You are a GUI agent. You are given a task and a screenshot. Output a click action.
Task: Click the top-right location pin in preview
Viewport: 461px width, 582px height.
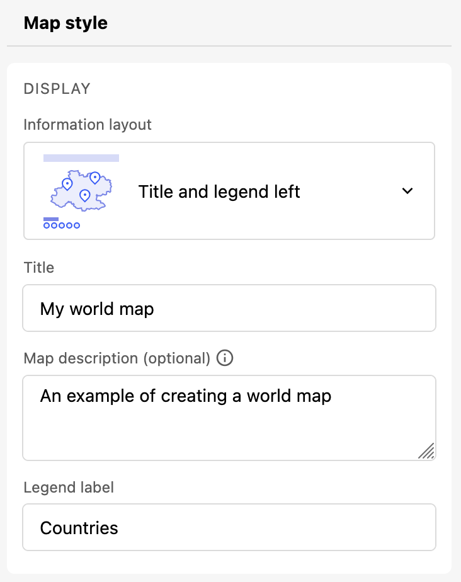(x=95, y=178)
